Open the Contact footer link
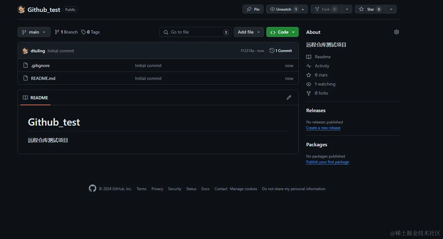Viewport: 443px width, 239px height. point(221,189)
